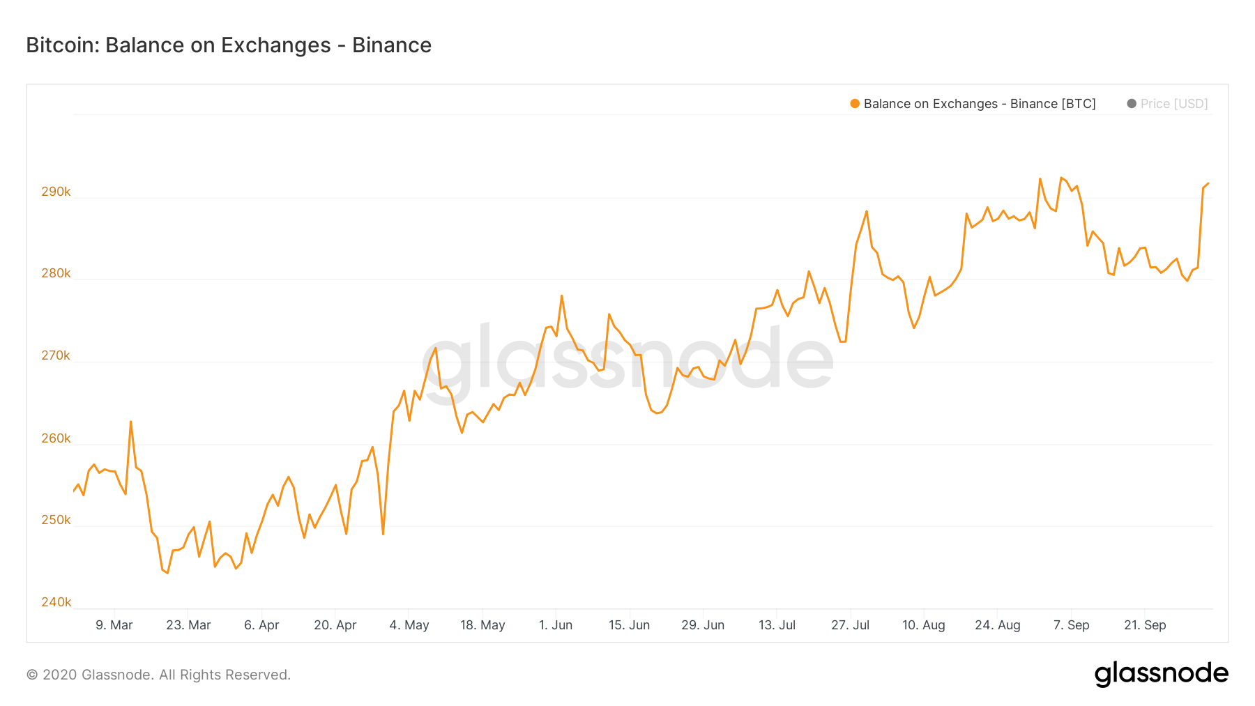Click the 260k y-axis label

(x=56, y=438)
